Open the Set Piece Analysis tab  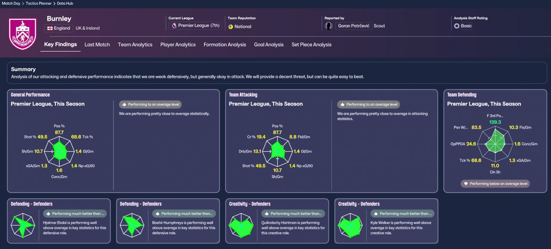pos(311,44)
